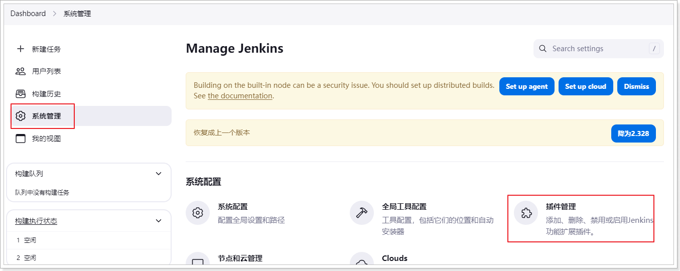This screenshot has width=680, height=271.
Task: Click Manage Jenkins heading
Action: click(235, 49)
